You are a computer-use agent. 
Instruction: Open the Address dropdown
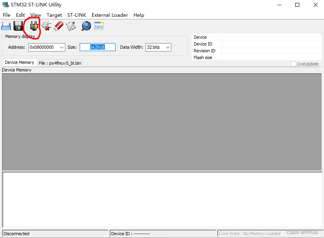pos(63,47)
